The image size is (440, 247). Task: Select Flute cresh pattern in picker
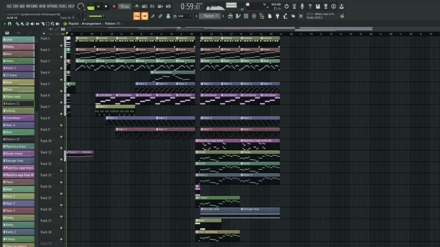[18, 96]
